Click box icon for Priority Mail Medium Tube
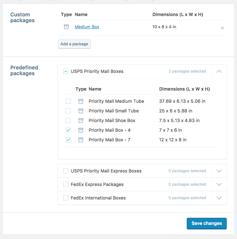Image resolution: width=237 pixels, height=239 pixels. (81, 101)
